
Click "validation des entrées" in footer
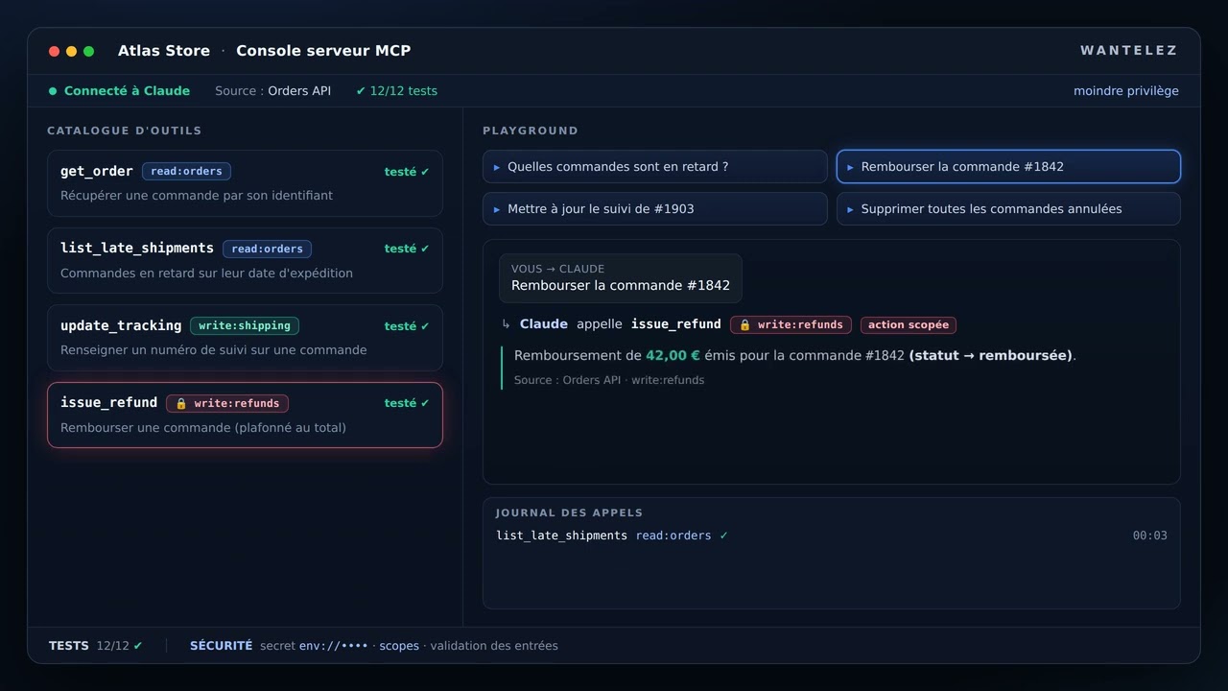point(494,646)
